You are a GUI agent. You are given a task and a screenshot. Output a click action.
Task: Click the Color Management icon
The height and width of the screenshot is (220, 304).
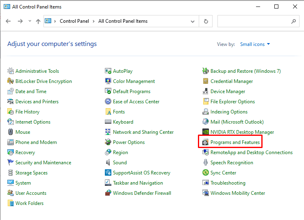point(108,81)
